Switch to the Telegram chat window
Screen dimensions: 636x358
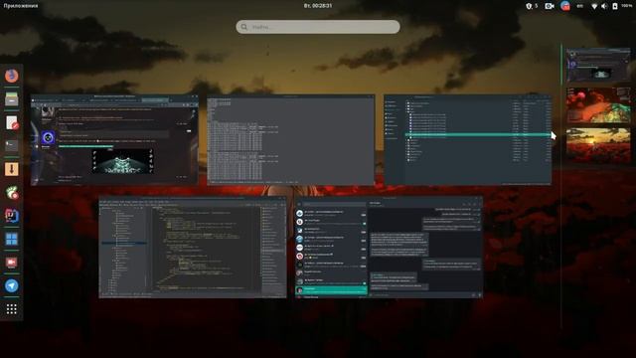click(x=389, y=248)
